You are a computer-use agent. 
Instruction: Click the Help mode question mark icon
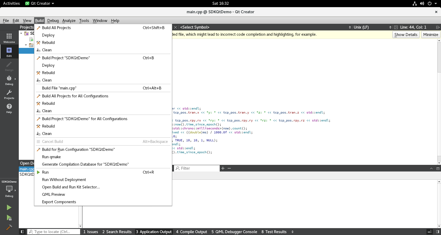click(x=9, y=108)
